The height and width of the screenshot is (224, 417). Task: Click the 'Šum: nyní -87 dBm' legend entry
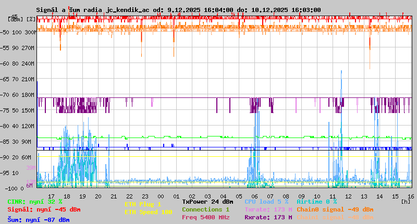pyautogui.click(x=39, y=220)
